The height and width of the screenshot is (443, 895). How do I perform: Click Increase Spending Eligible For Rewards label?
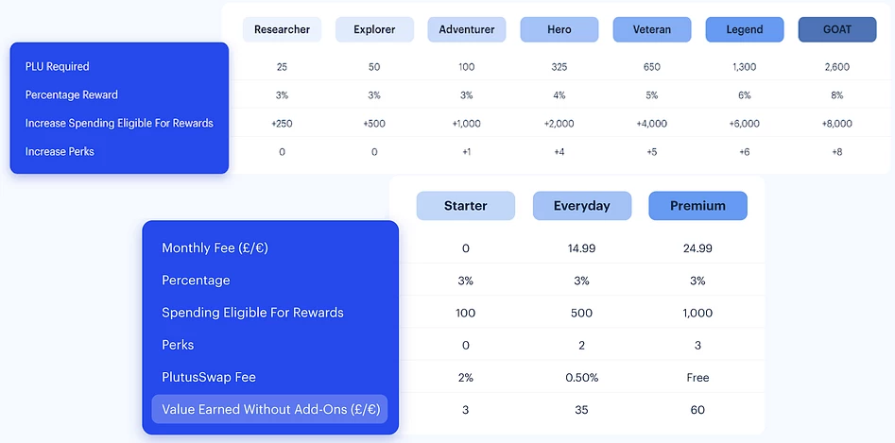point(119,123)
